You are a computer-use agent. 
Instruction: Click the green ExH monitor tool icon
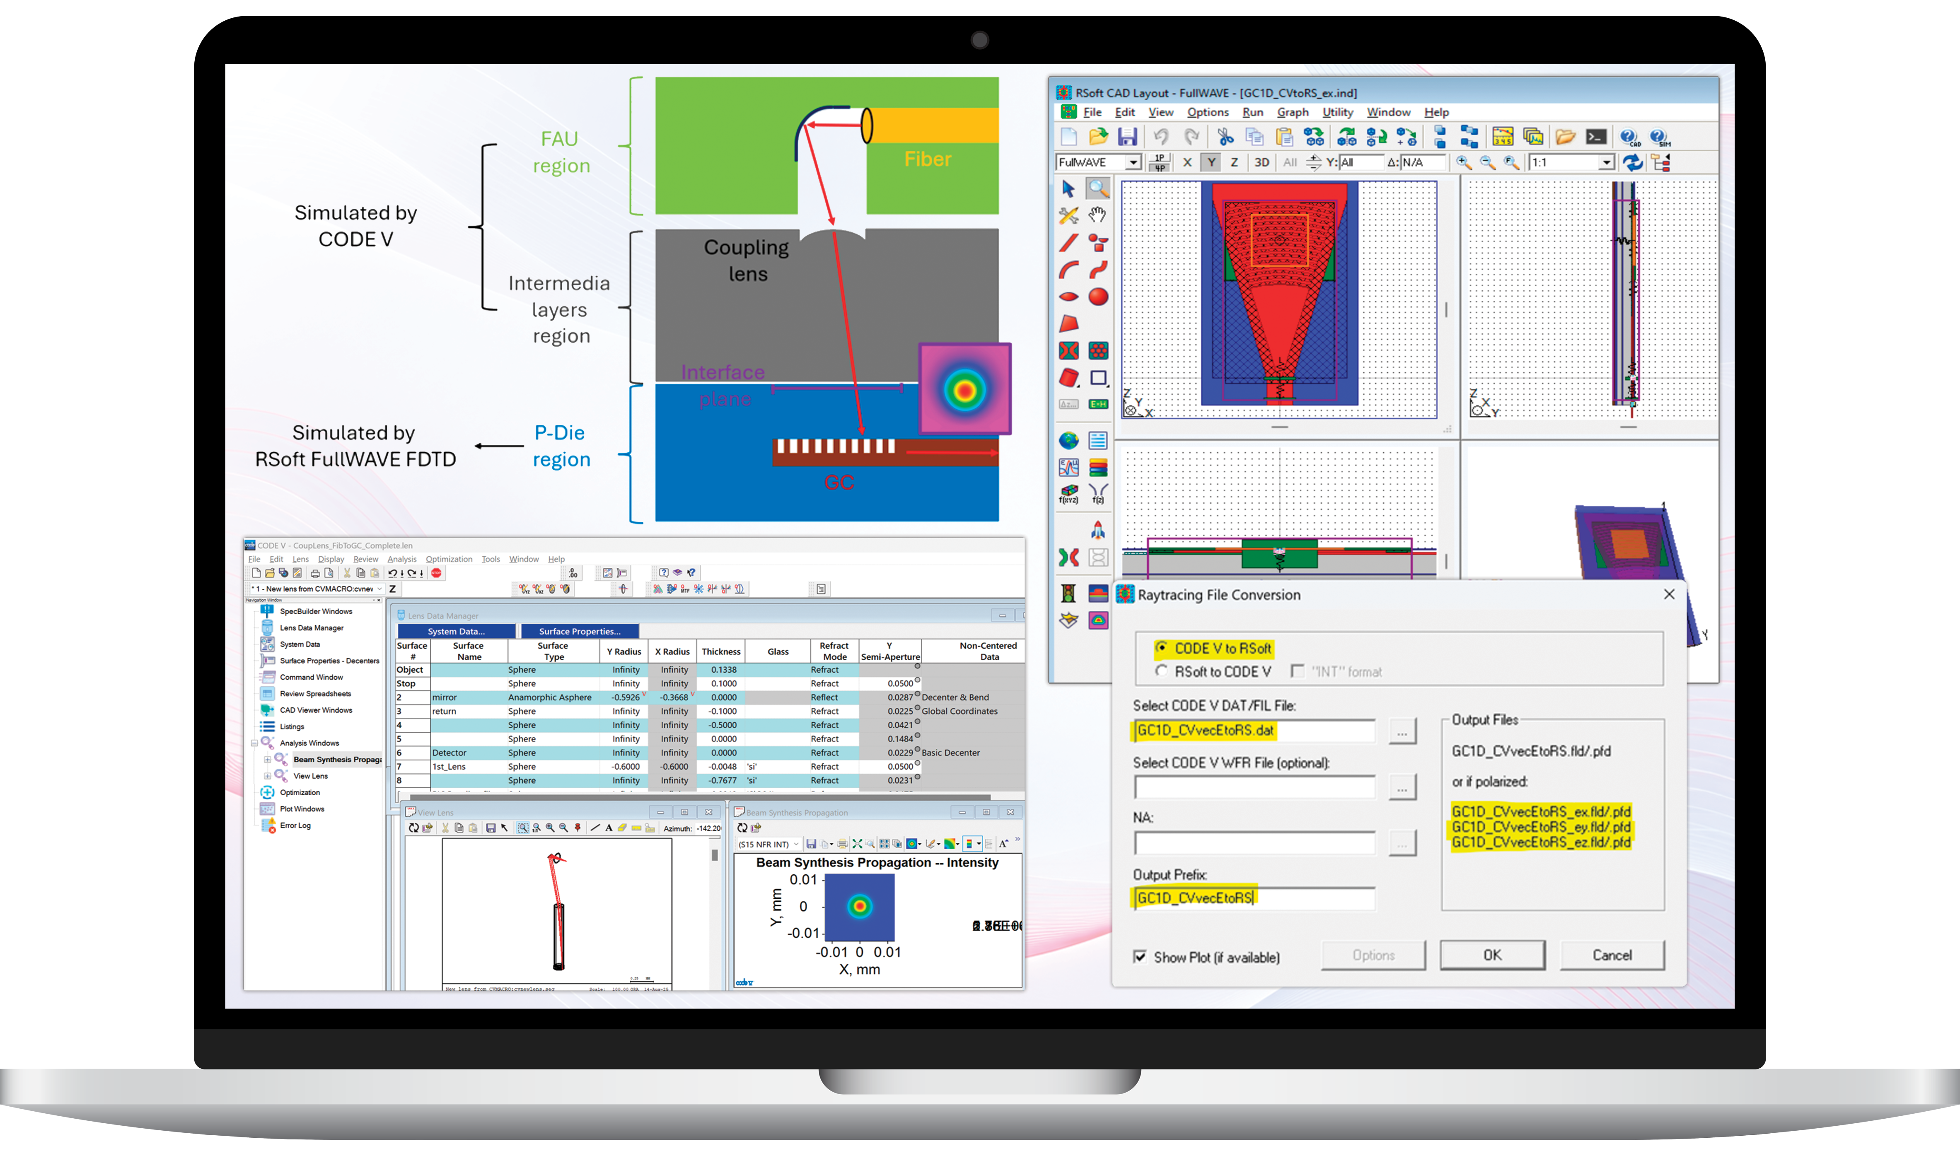point(1097,404)
